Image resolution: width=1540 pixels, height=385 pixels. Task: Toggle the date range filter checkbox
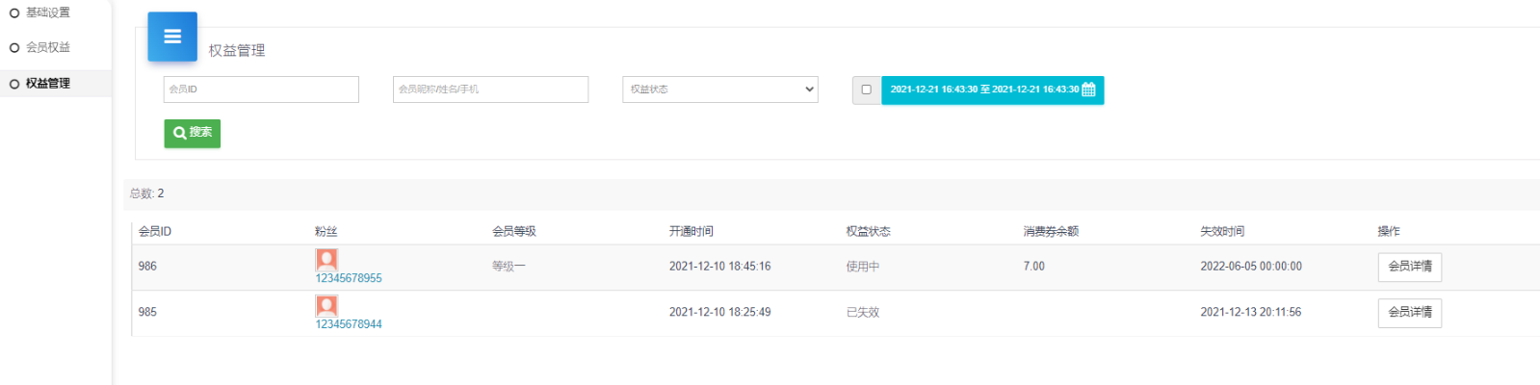[x=866, y=90]
